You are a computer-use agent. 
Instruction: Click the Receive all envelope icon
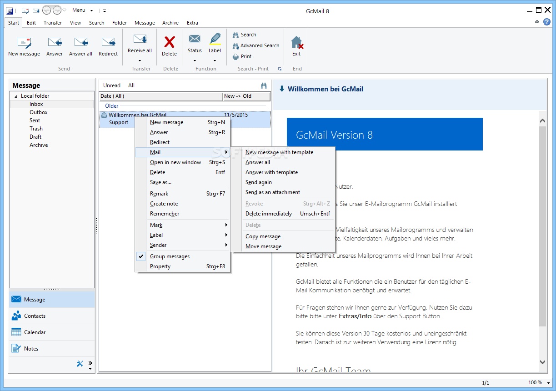coord(140,40)
